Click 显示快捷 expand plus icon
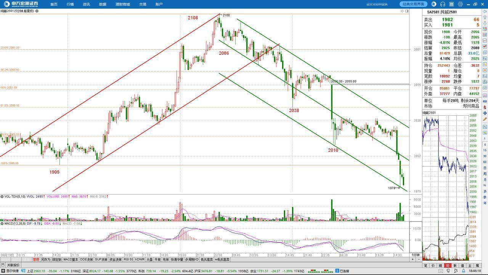The width and height of the screenshot is (488, 275). click(3, 271)
